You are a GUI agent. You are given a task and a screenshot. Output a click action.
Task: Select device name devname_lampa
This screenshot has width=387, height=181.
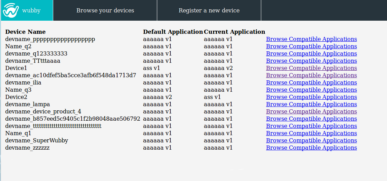point(28,104)
